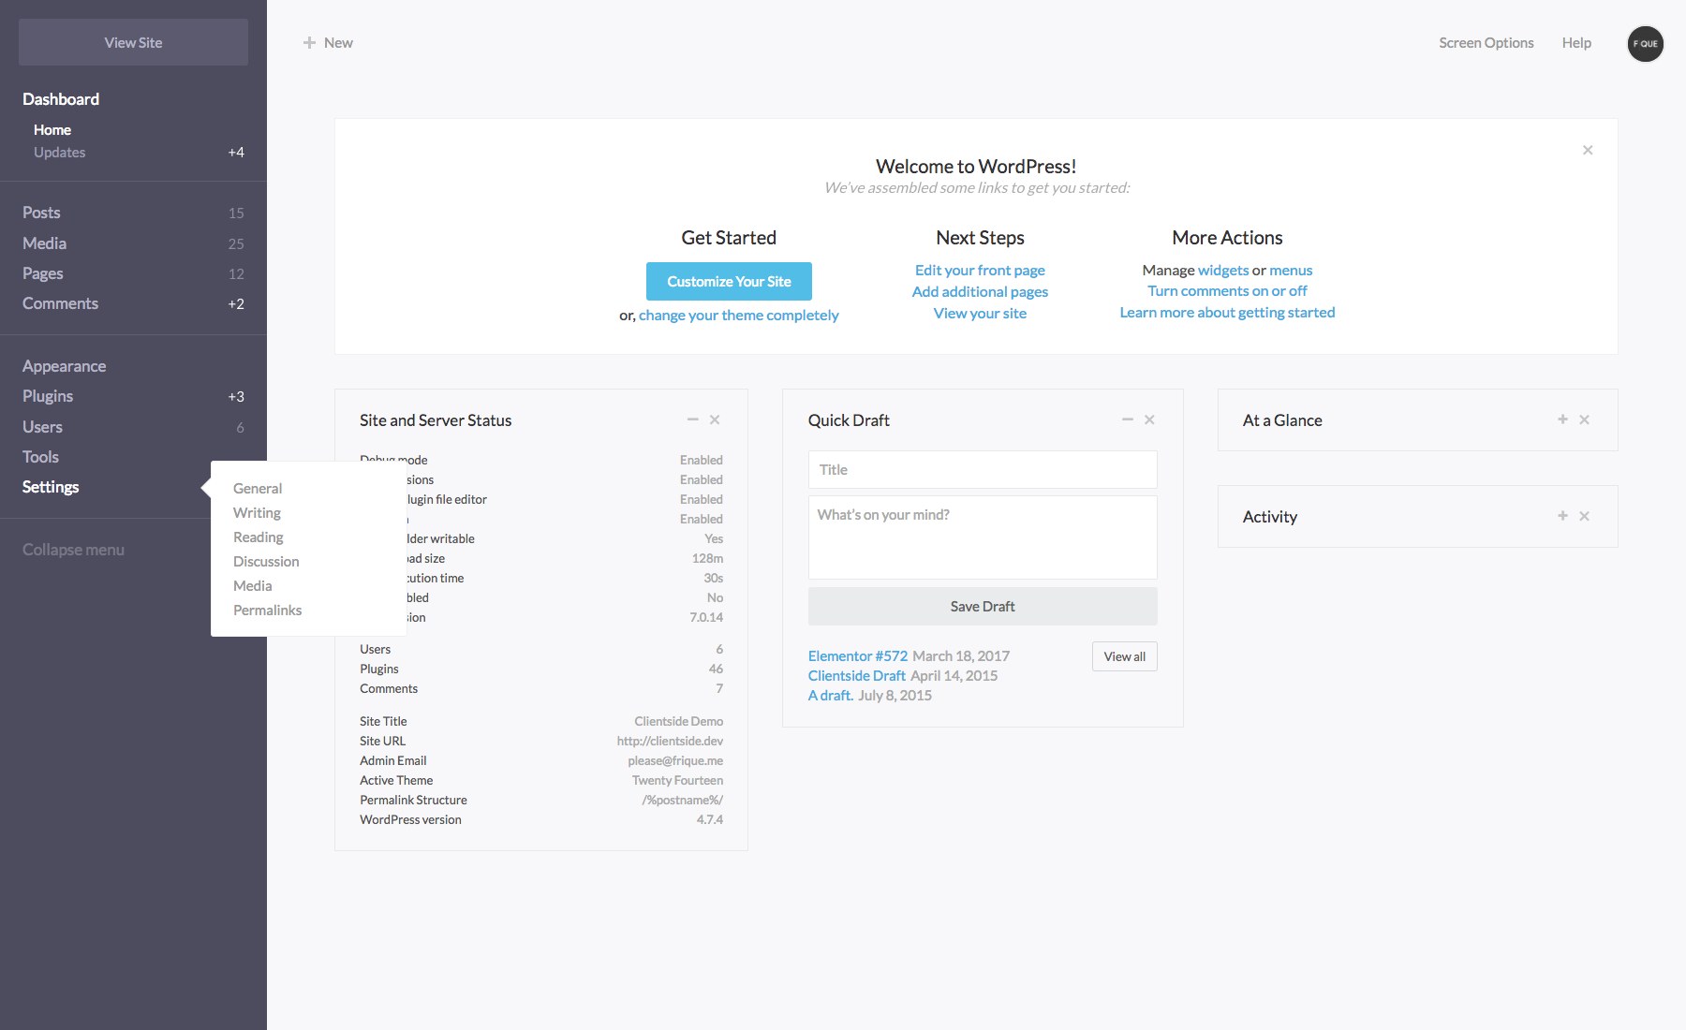This screenshot has width=1686, height=1030.
Task: Open the Dashboard menu
Action: pyautogui.click(x=61, y=99)
